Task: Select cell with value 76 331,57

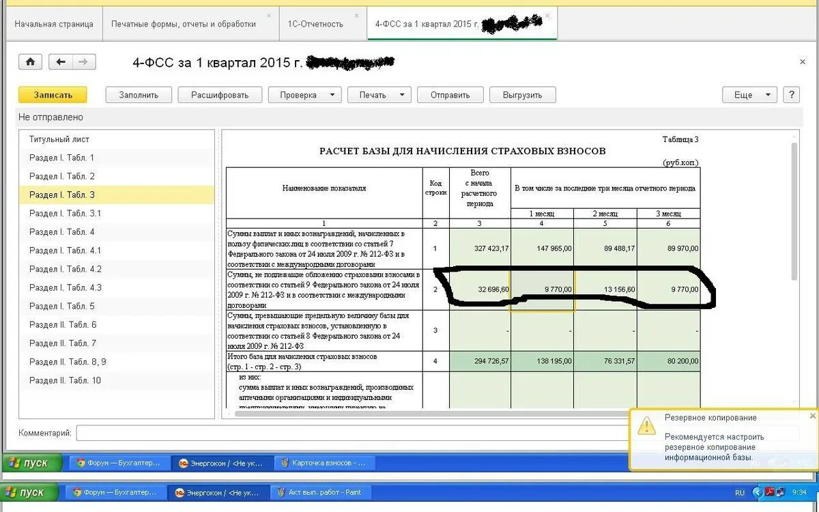Action: tap(605, 361)
